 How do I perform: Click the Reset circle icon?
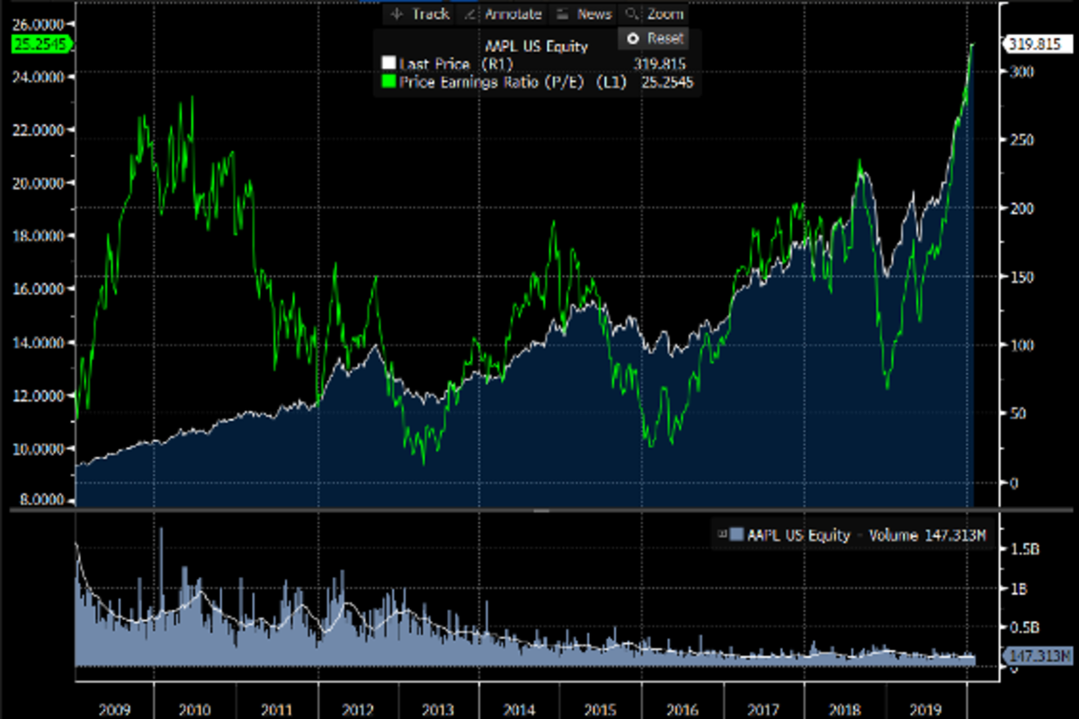pyautogui.click(x=632, y=39)
